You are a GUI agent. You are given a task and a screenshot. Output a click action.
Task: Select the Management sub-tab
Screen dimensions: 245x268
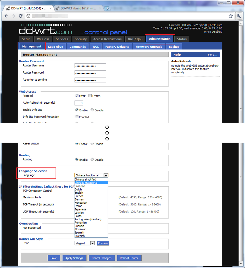pos(32,47)
